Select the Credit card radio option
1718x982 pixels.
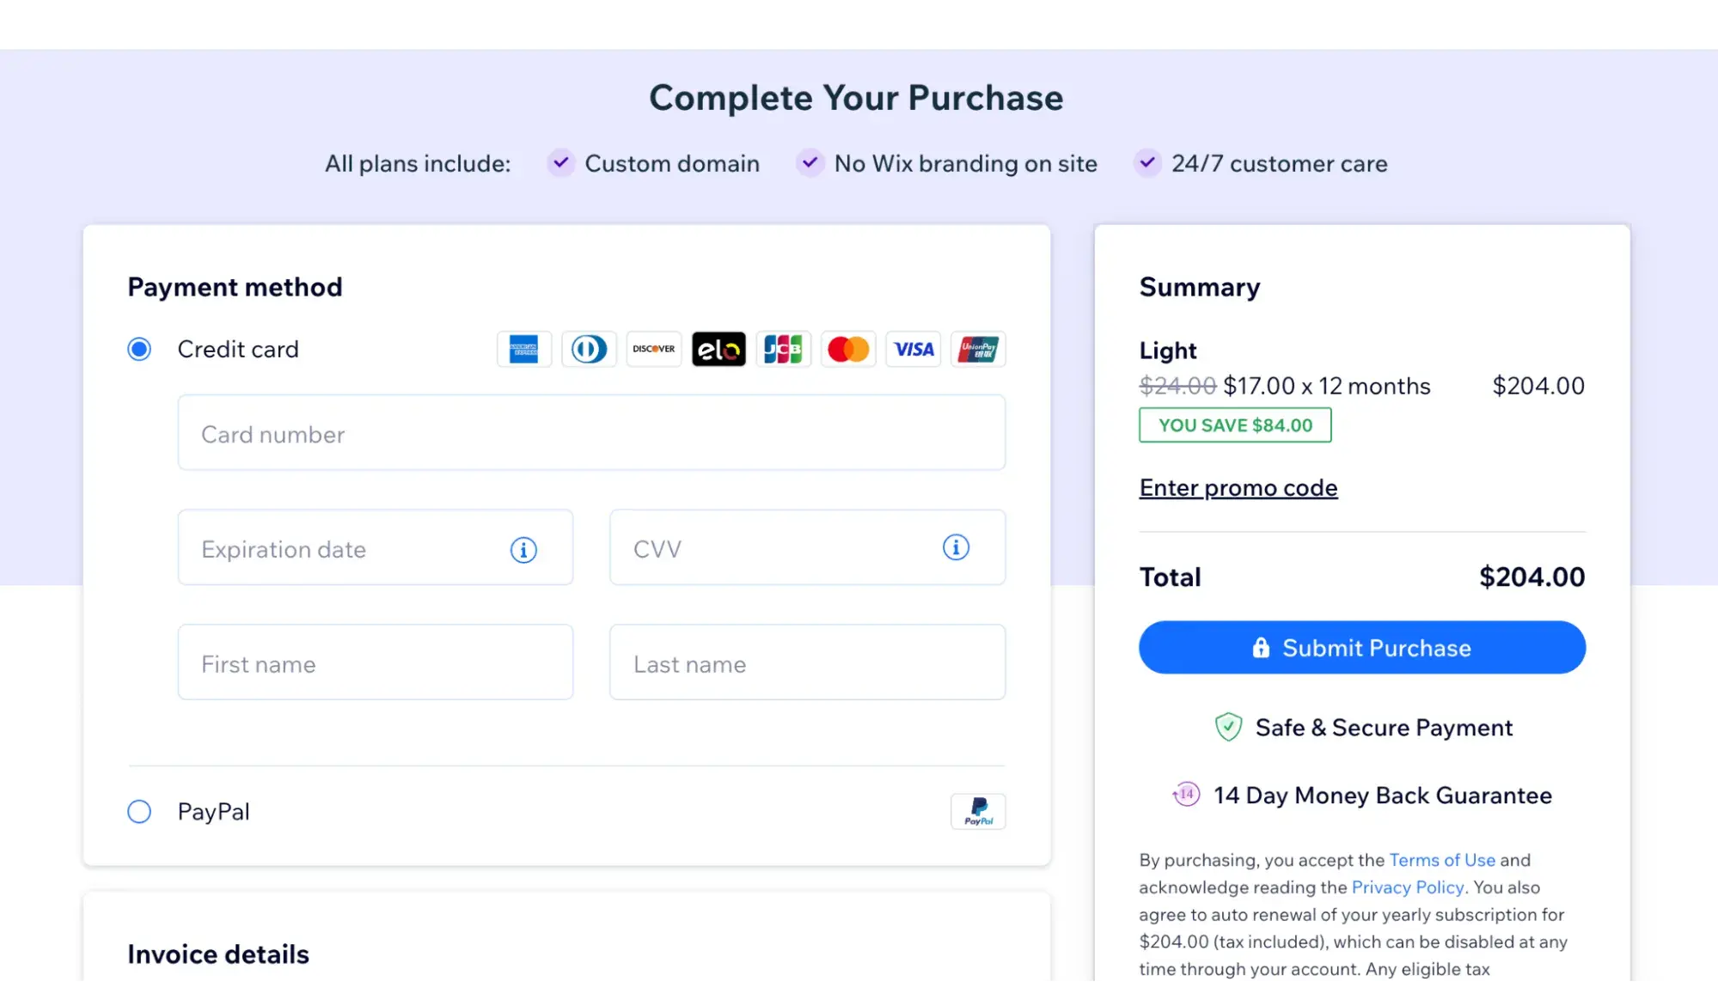coord(139,349)
